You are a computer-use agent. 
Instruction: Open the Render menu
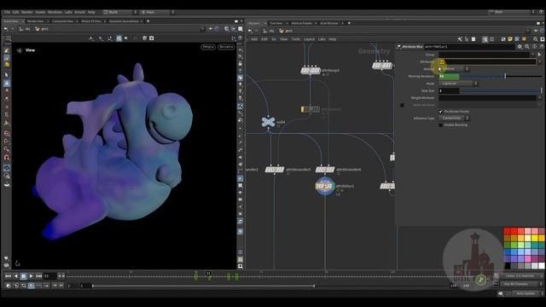tap(26, 12)
